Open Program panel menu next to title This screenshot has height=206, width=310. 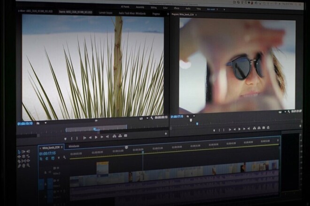click(x=196, y=15)
